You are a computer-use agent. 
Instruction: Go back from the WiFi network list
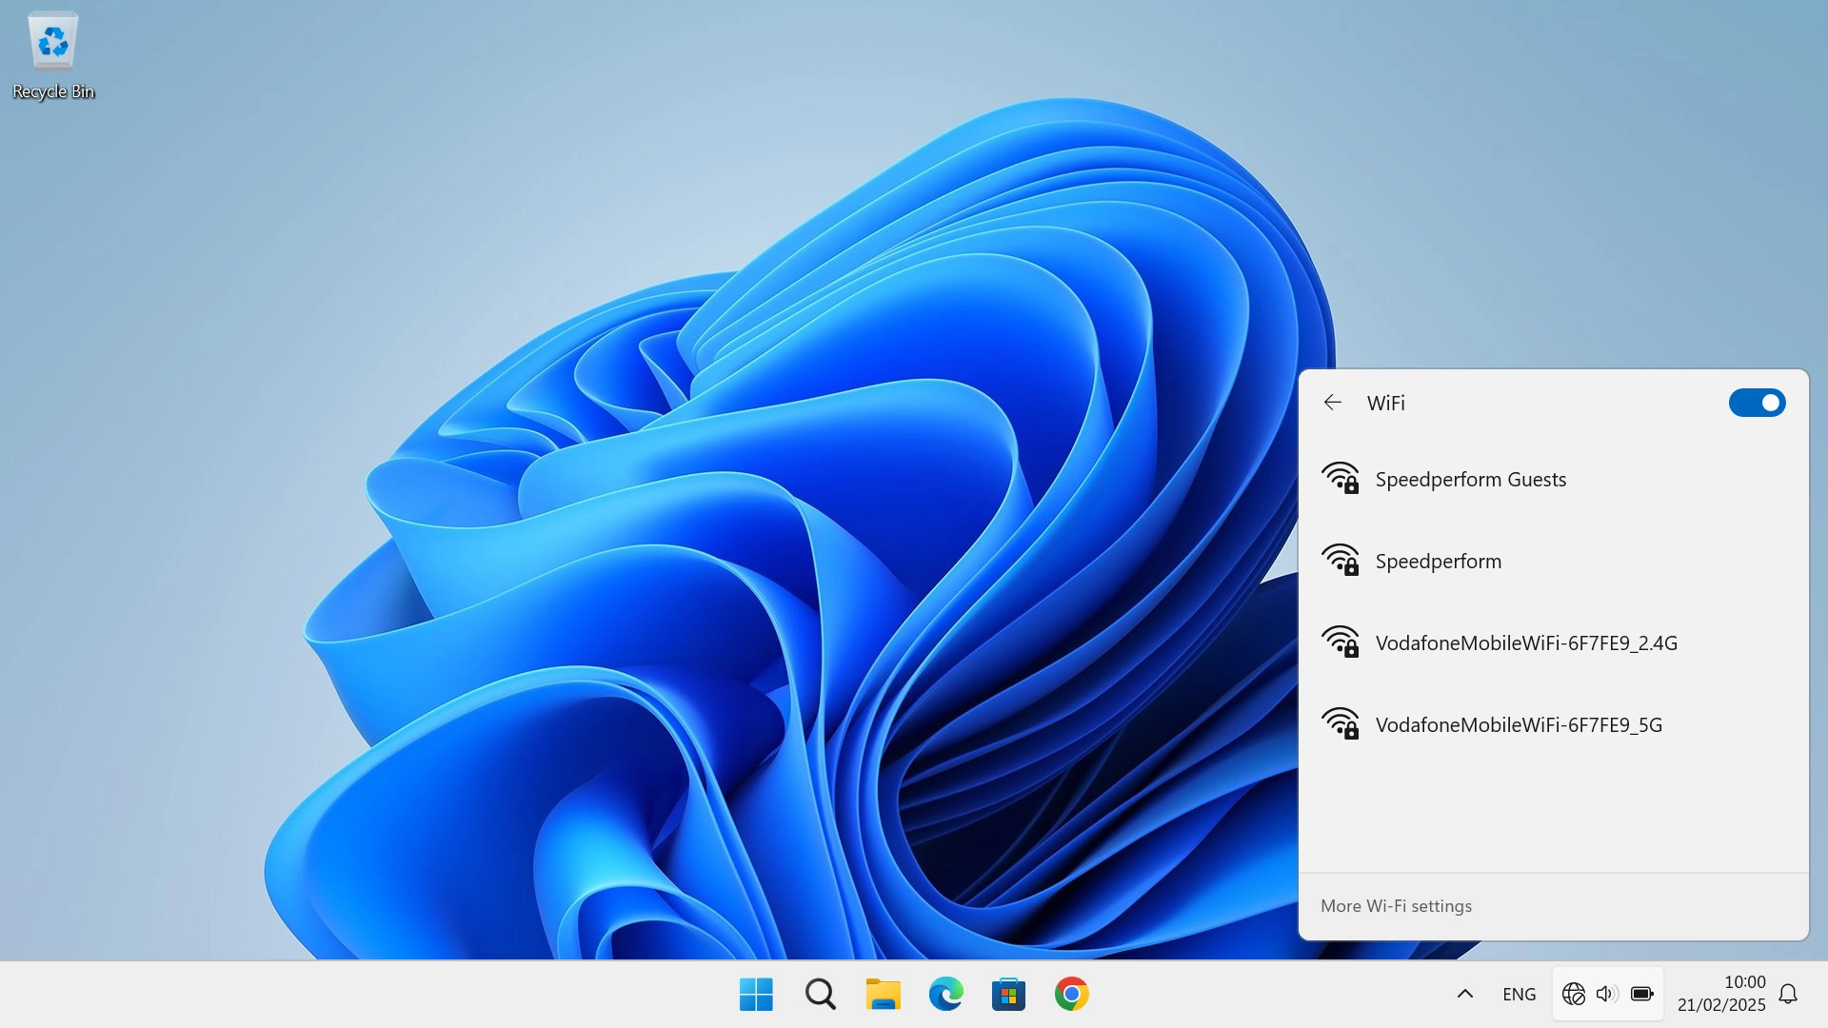1333,402
